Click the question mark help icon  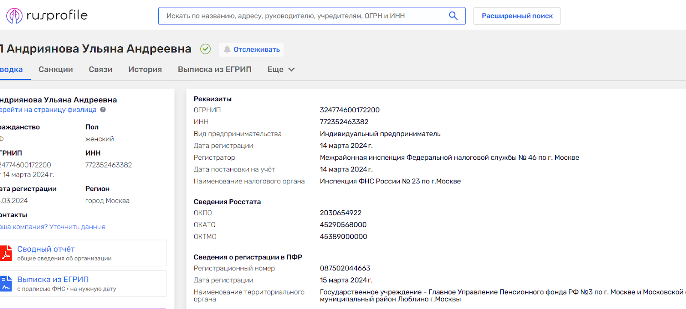(x=103, y=110)
